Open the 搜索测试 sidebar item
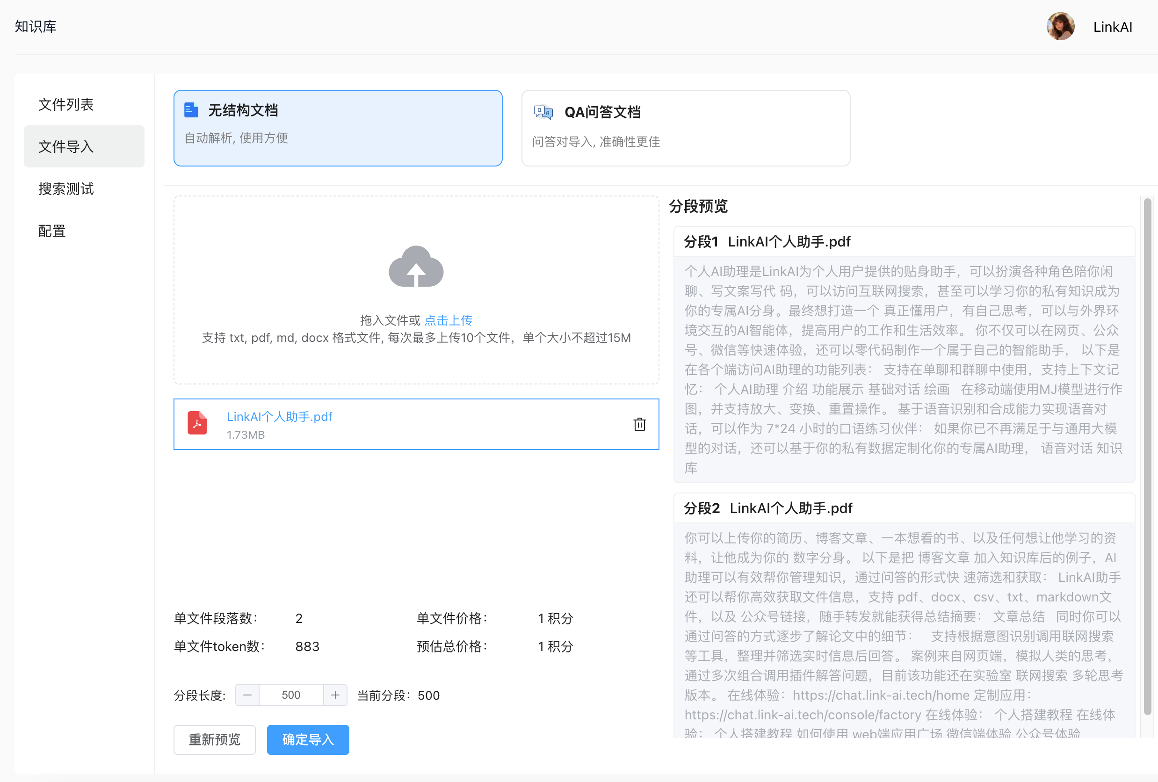The height and width of the screenshot is (782, 1158). [x=84, y=189]
